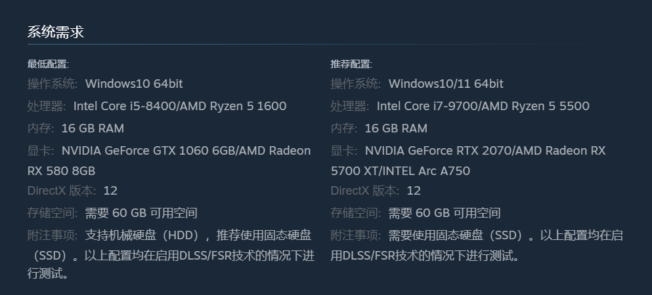Click the 支持机械硬盘（HDD） note text
The width and height of the screenshot is (652, 295).
coord(143,235)
